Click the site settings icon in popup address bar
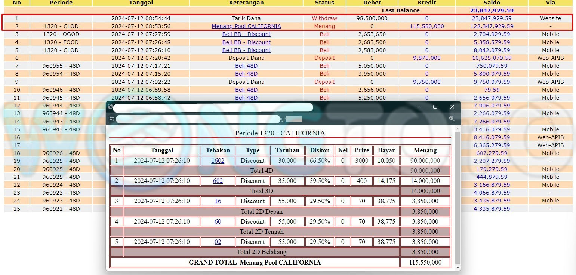576x275 pixels. point(112,119)
